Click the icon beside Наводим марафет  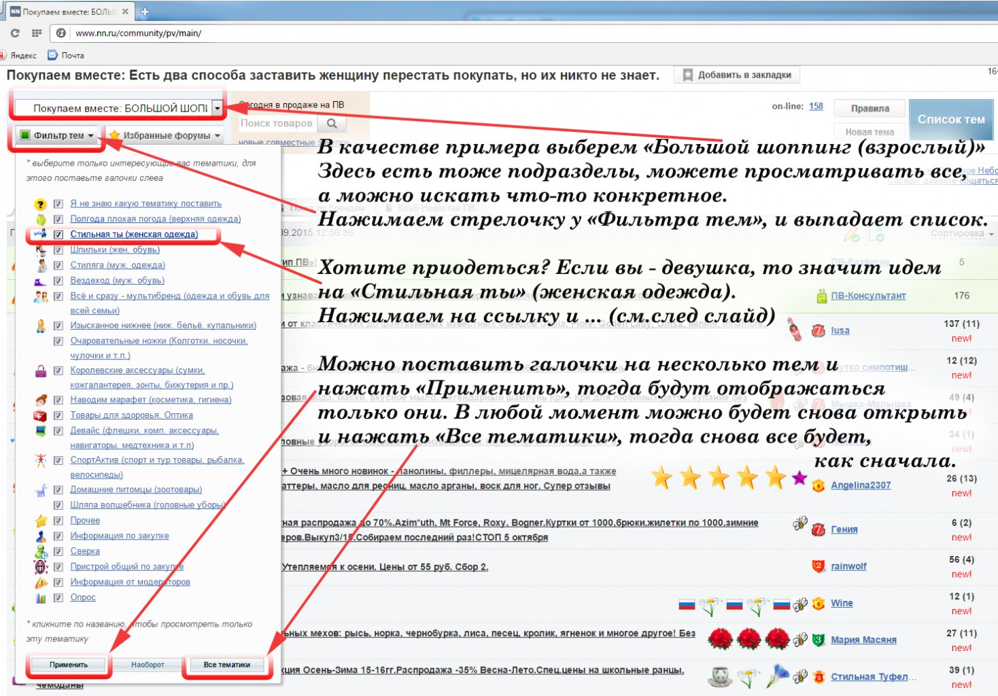pos(41,400)
